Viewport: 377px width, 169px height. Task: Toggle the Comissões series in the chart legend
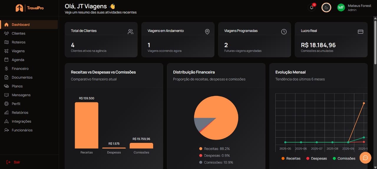pyautogui.click(x=344, y=158)
